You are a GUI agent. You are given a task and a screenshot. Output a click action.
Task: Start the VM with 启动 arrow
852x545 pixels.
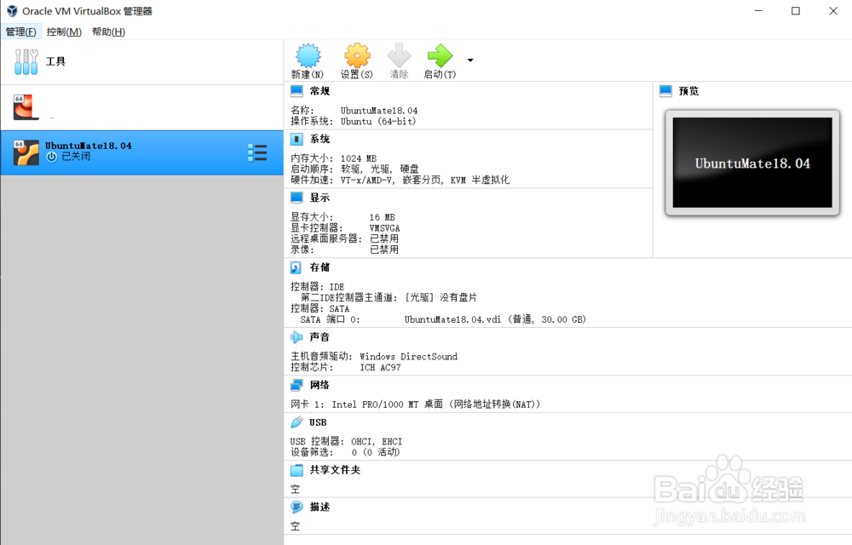(x=440, y=55)
